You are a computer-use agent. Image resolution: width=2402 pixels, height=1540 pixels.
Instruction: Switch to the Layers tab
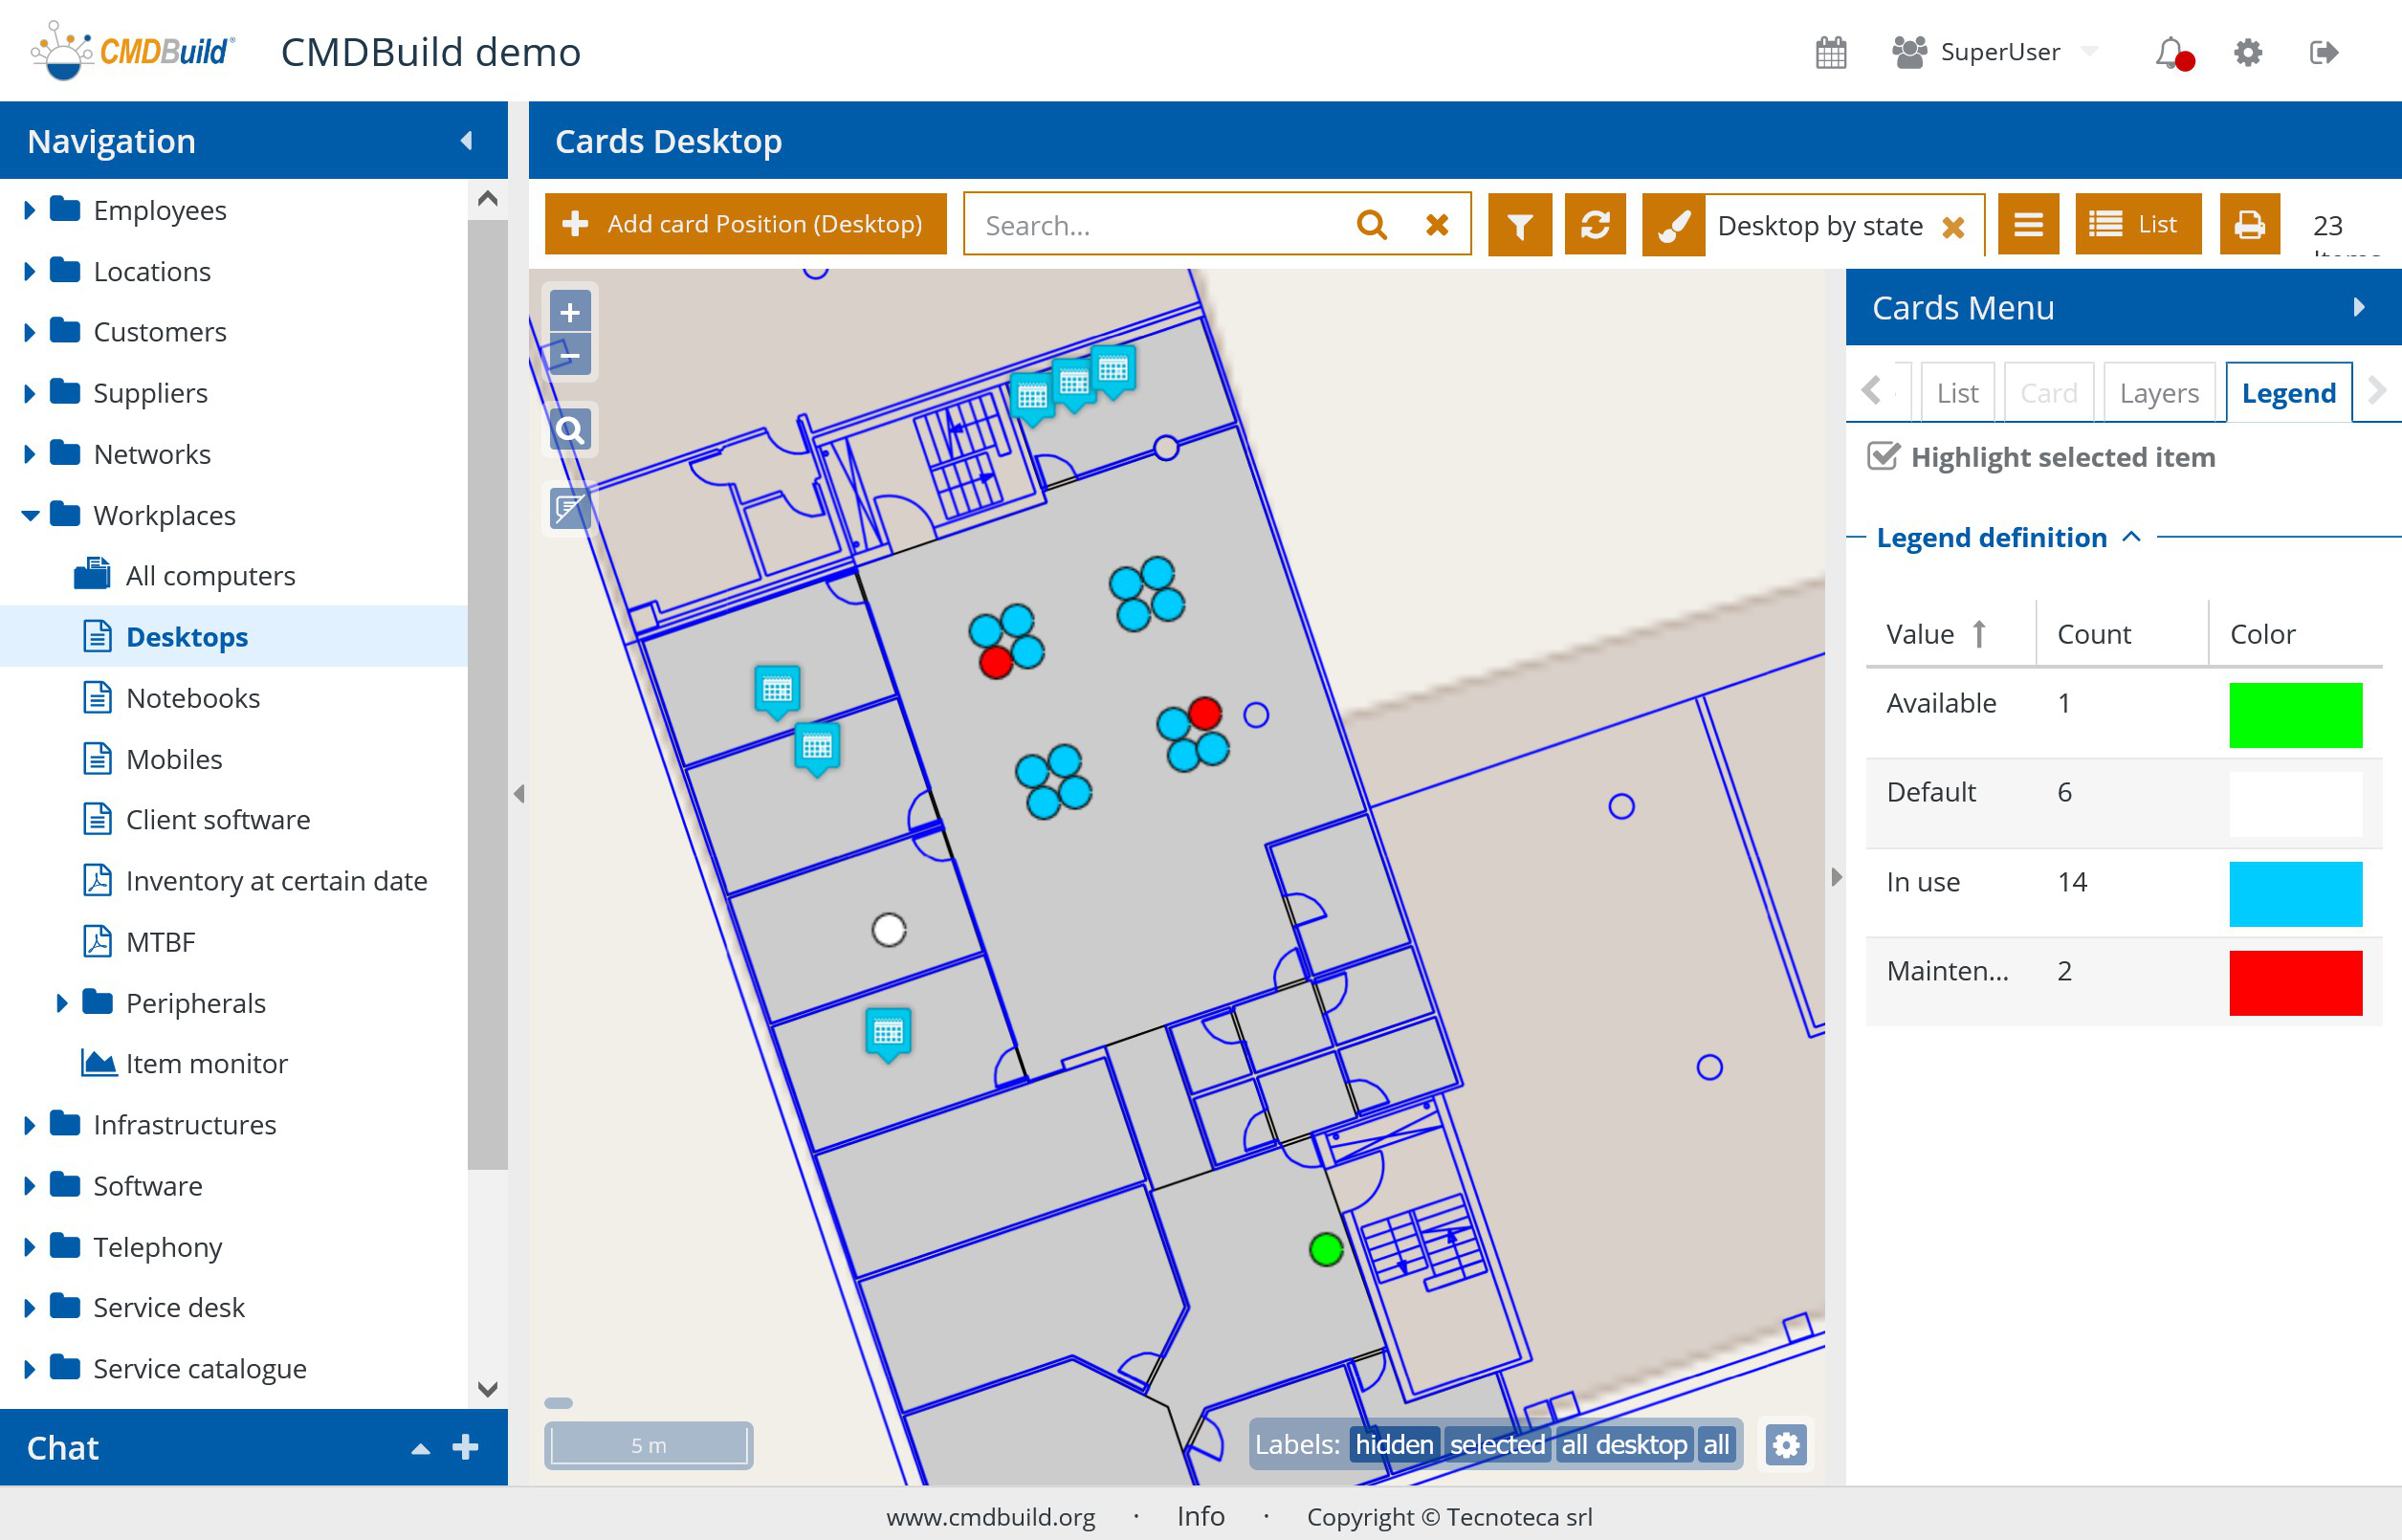(x=2159, y=393)
